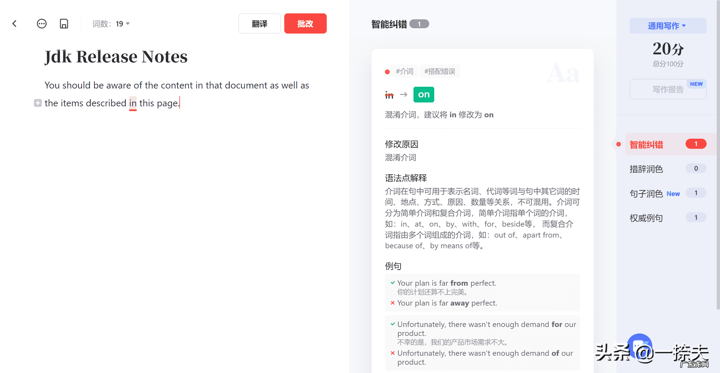Open the 通用写作 writing mode dropdown
This screenshot has height=373, width=720.
point(667,26)
